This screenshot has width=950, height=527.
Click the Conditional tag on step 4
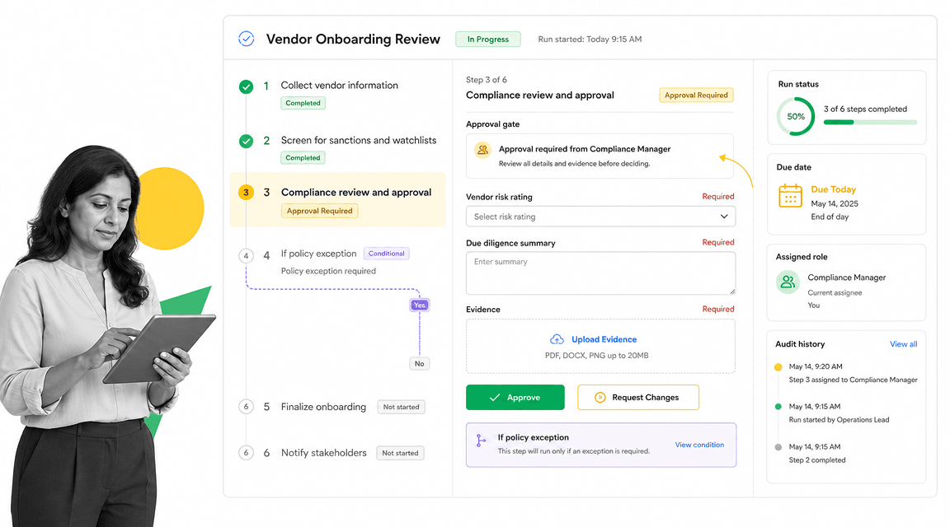point(387,254)
